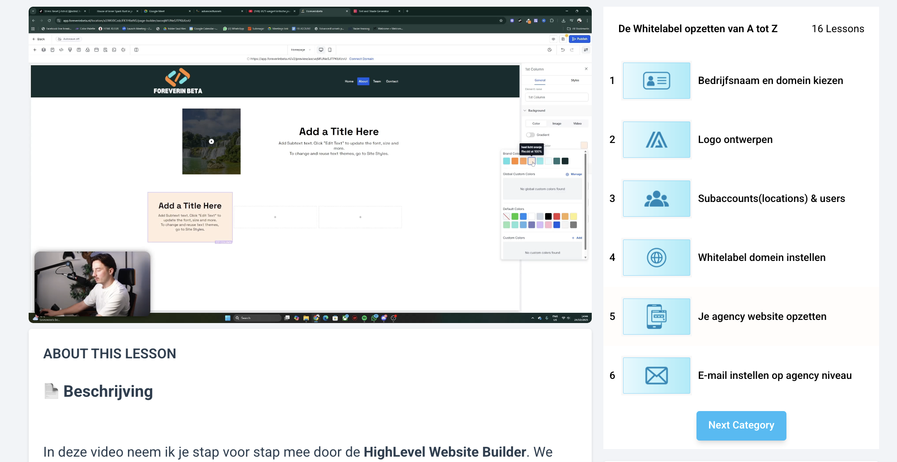Click the save icon beside Publish
897x462 pixels.
click(563, 39)
